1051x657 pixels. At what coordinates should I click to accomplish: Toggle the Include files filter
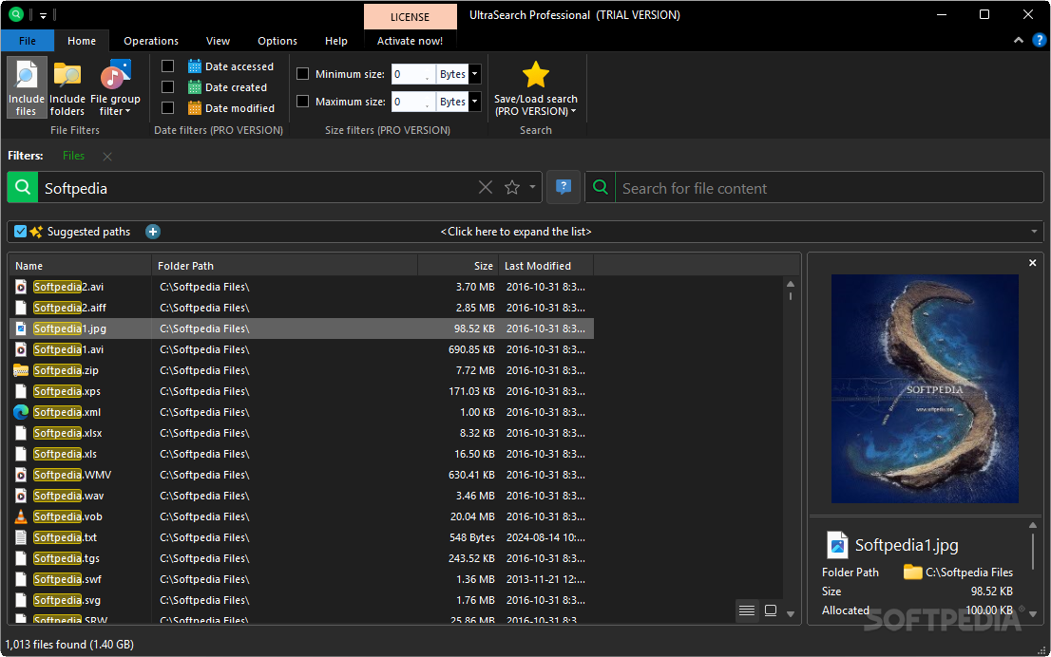click(27, 87)
